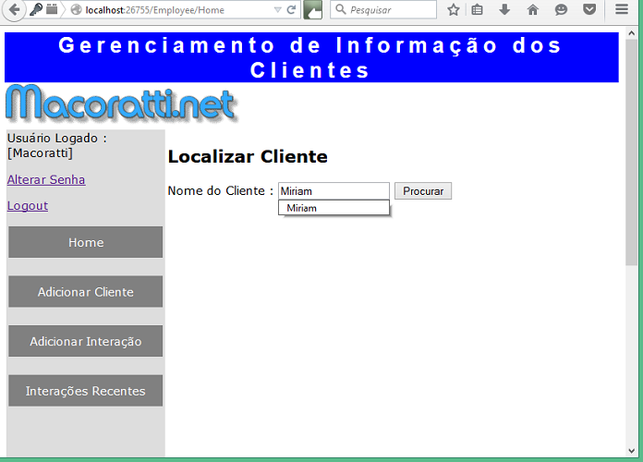Click the Procurar button

[x=423, y=191]
